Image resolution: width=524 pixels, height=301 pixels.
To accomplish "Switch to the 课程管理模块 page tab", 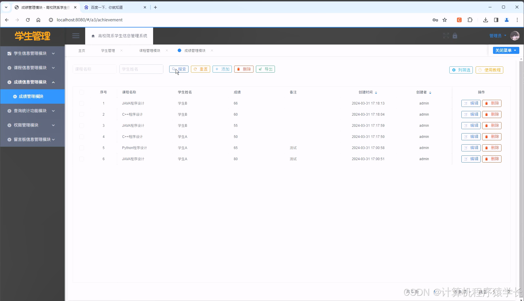I will click(150, 51).
